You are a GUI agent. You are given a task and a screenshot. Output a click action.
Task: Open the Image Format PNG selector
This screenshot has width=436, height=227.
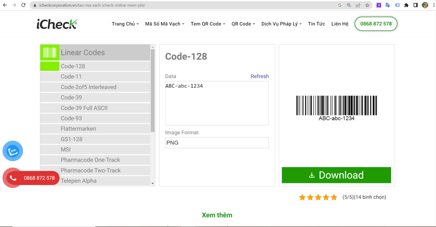(217, 143)
